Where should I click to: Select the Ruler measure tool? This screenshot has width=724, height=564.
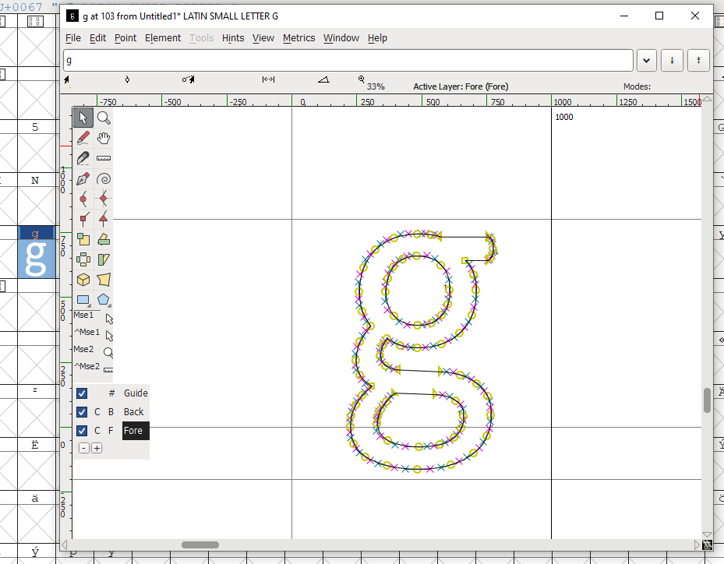104,158
